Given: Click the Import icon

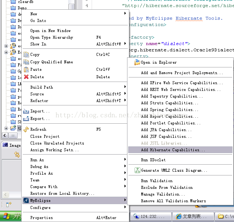Looking at the screenshot, I should 26,111.
